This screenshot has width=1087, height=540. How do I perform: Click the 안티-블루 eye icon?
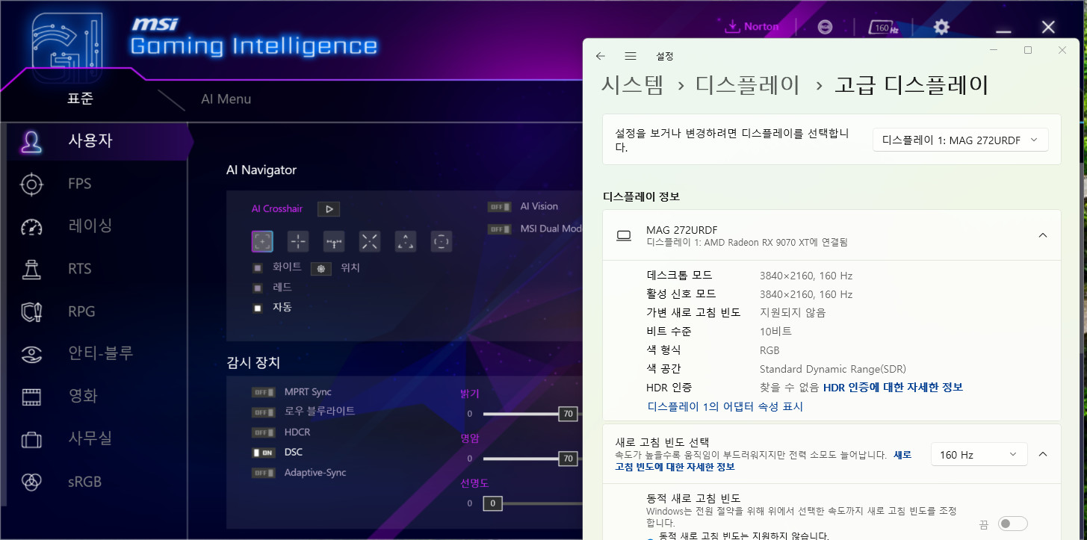[x=31, y=354]
